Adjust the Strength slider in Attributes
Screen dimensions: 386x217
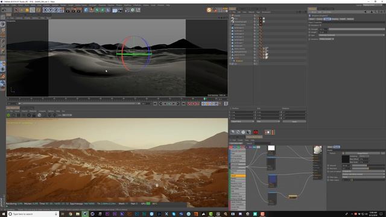coord(356,29)
